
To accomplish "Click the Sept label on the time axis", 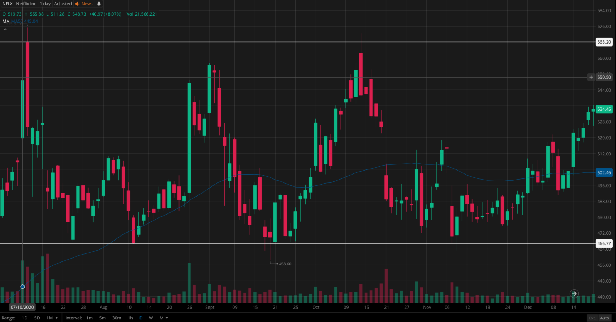I will 210,307.
